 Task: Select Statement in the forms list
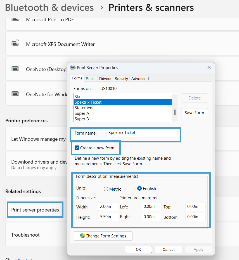point(84,108)
